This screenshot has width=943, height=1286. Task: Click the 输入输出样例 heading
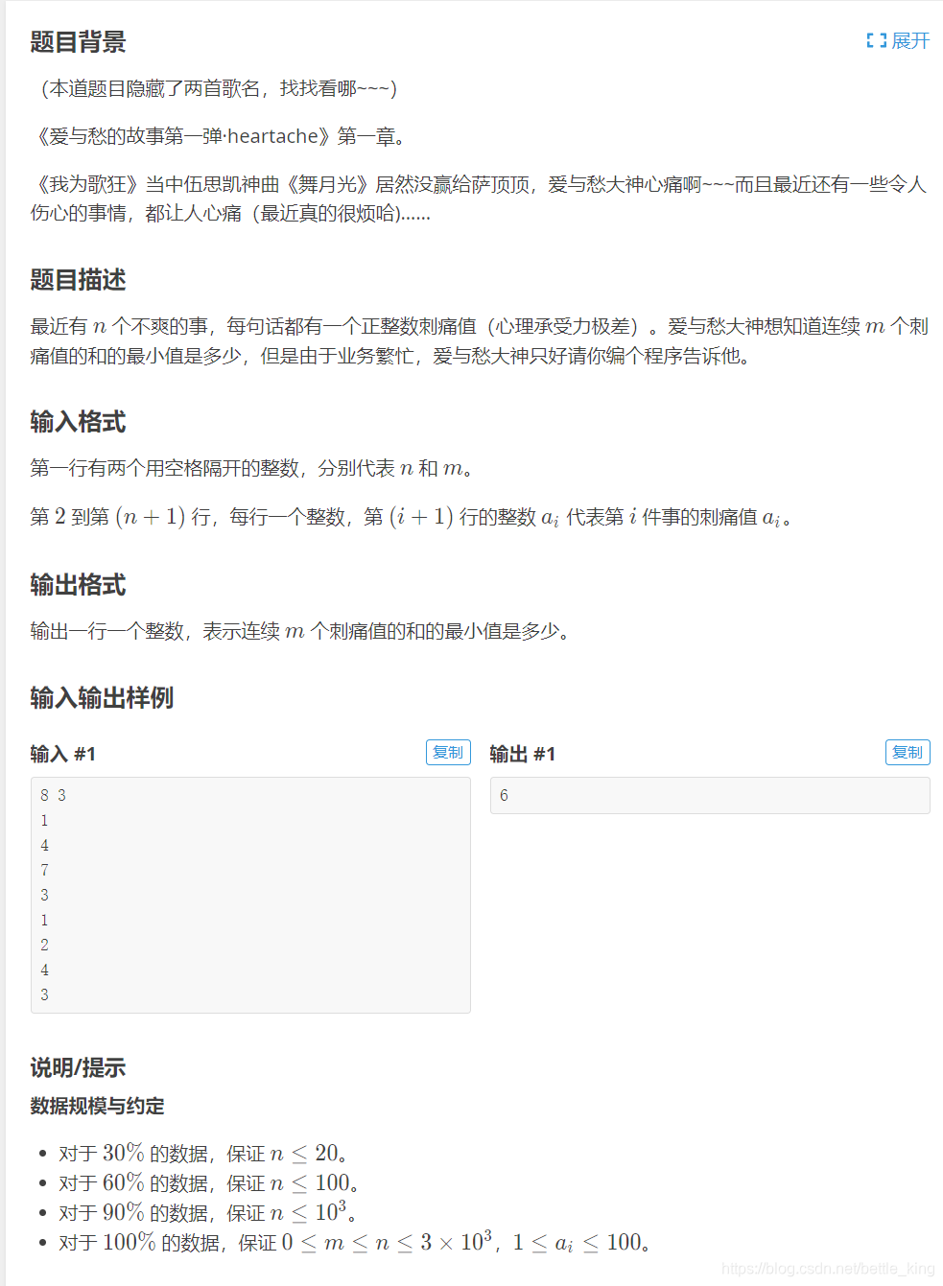(102, 698)
